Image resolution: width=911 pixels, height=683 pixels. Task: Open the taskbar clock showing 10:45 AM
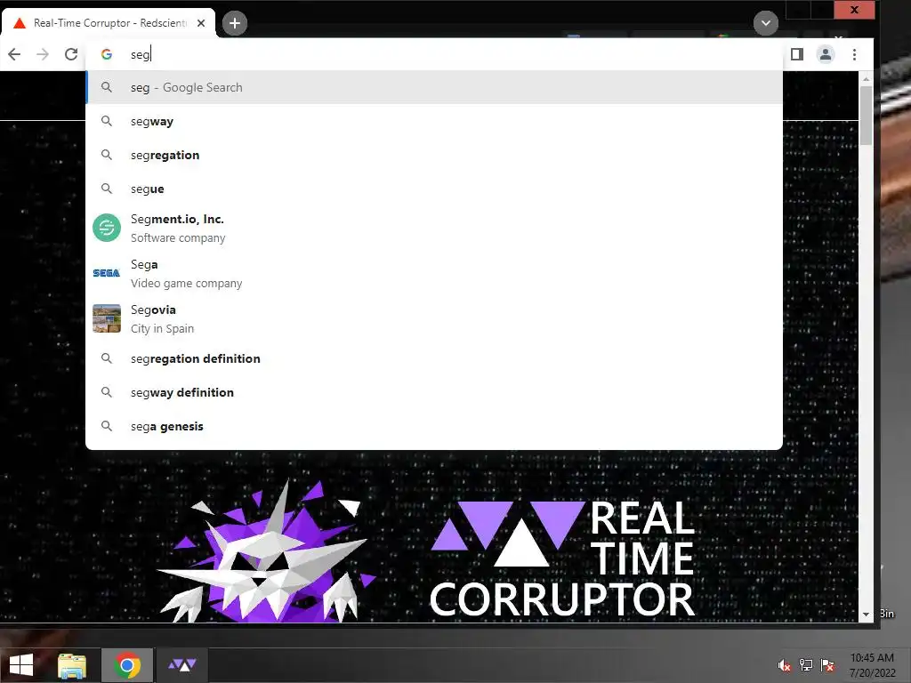(x=872, y=665)
